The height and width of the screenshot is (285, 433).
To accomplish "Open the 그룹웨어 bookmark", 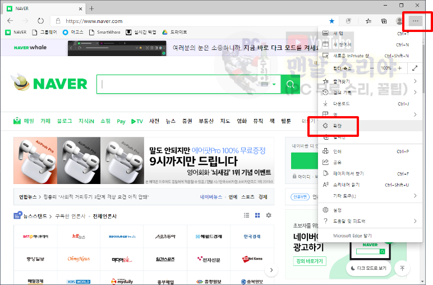I will click(x=44, y=33).
